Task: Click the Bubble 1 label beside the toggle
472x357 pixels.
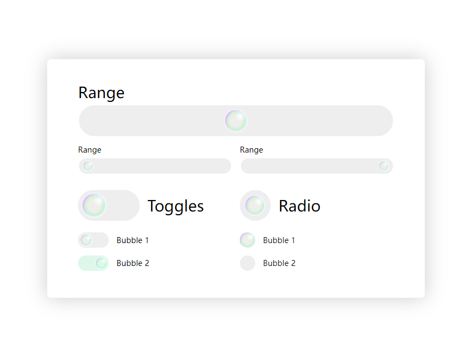Action: (x=133, y=240)
